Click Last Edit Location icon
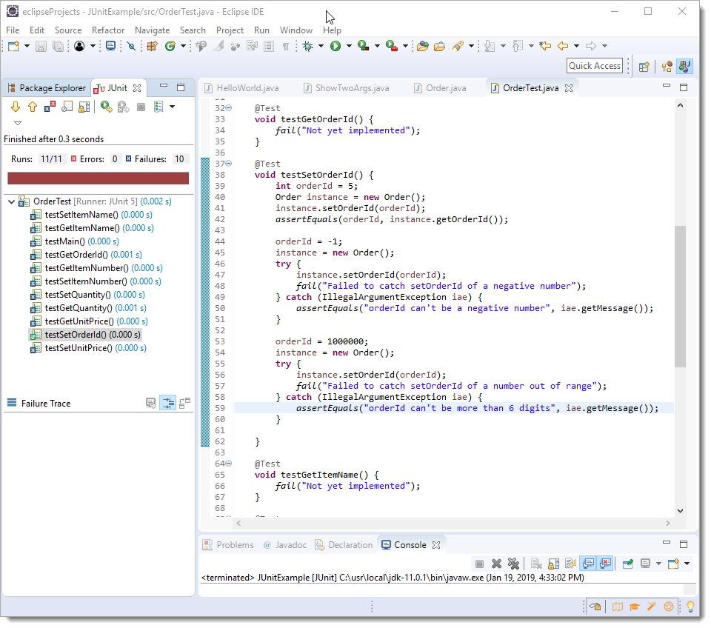The width and height of the screenshot is (711, 628). (546, 46)
